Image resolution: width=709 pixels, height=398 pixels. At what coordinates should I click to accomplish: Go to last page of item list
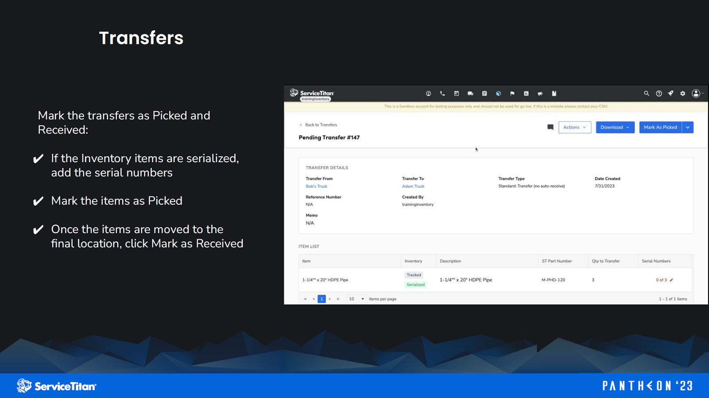pos(338,299)
